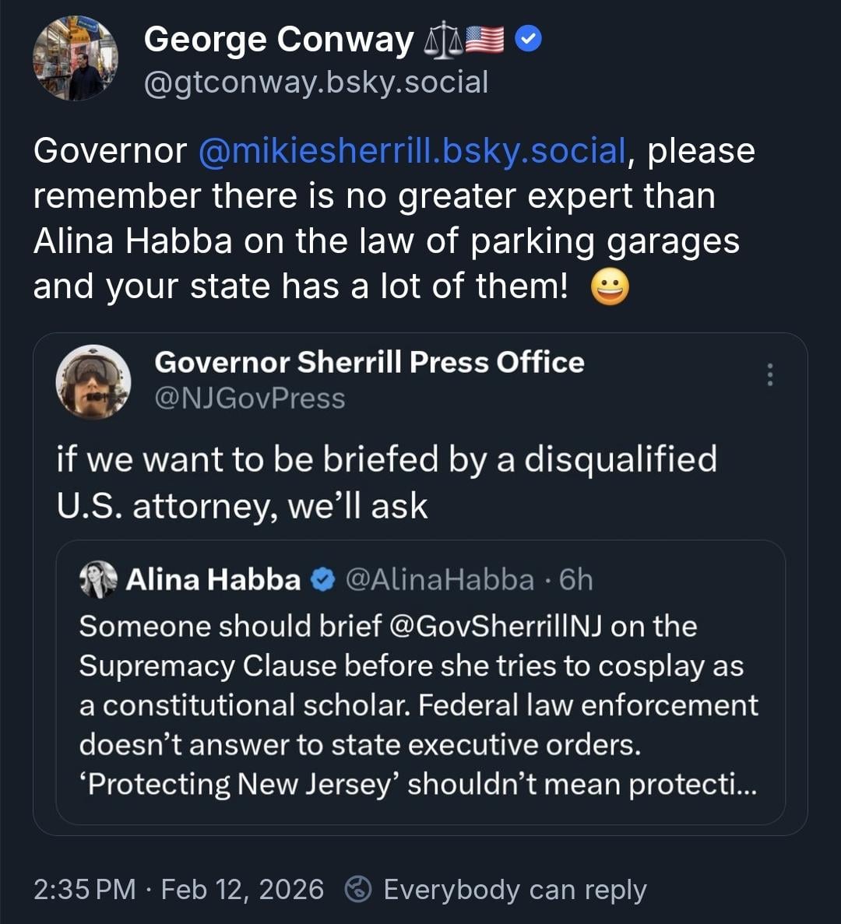Click the grinning face emoji in post
Screen dimensions: 841x924
point(610,287)
